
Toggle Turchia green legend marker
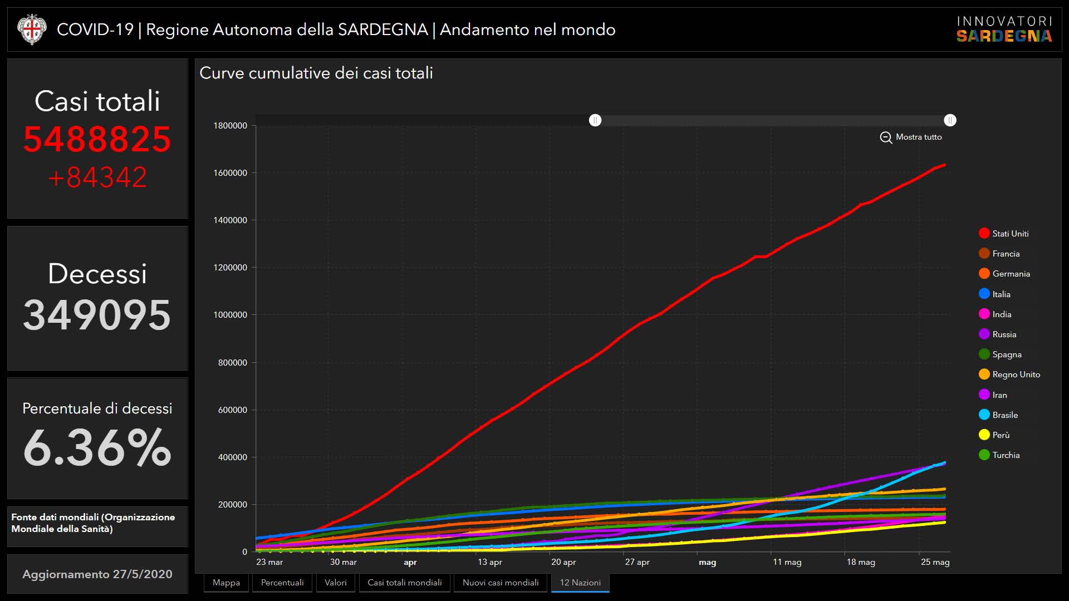(x=984, y=455)
